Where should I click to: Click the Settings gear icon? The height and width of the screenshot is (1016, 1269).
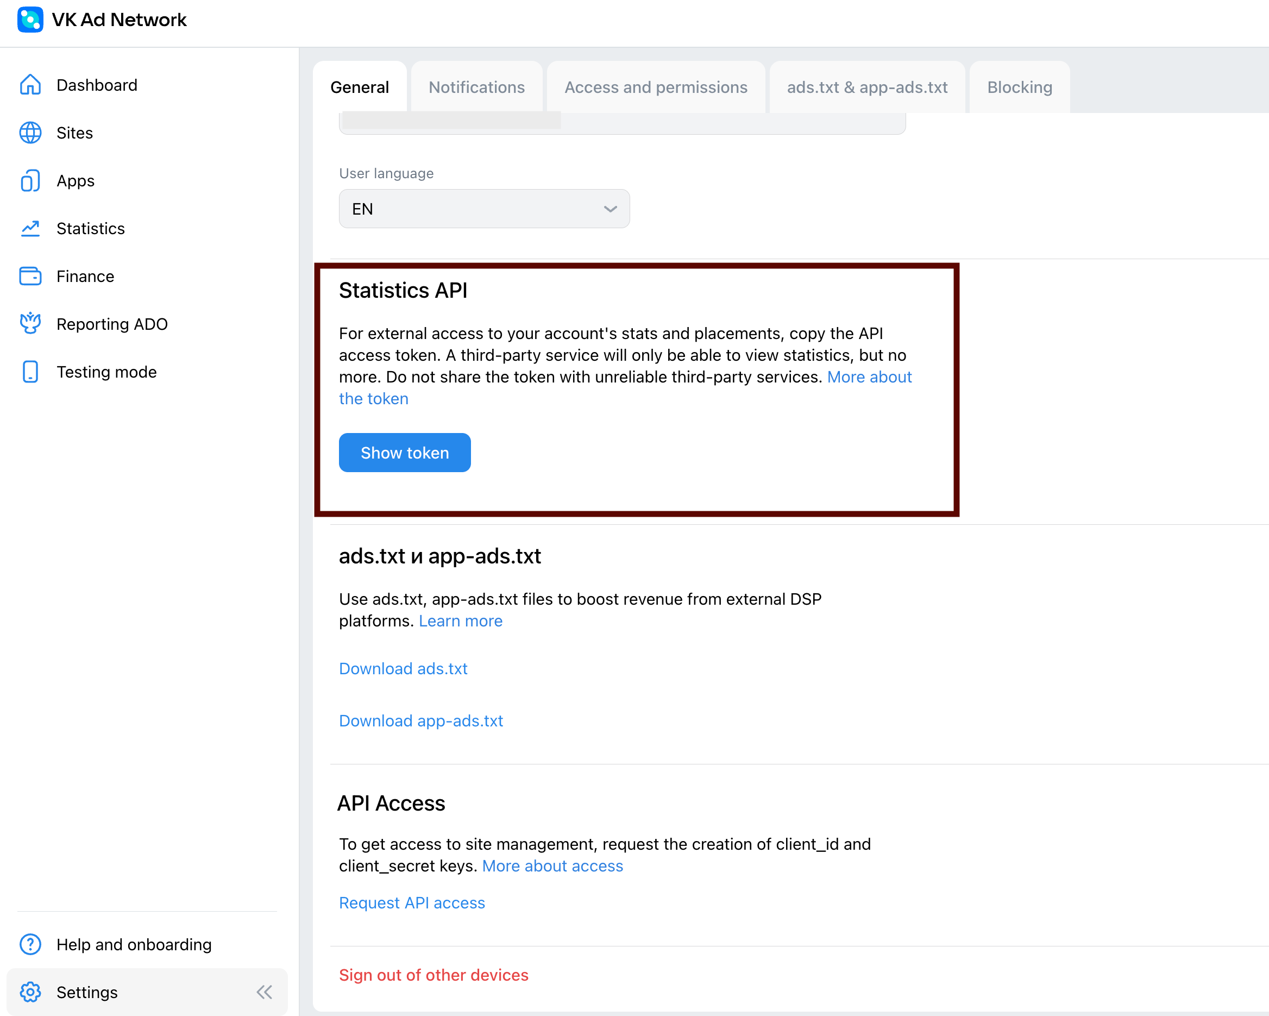(x=30, y=992)
